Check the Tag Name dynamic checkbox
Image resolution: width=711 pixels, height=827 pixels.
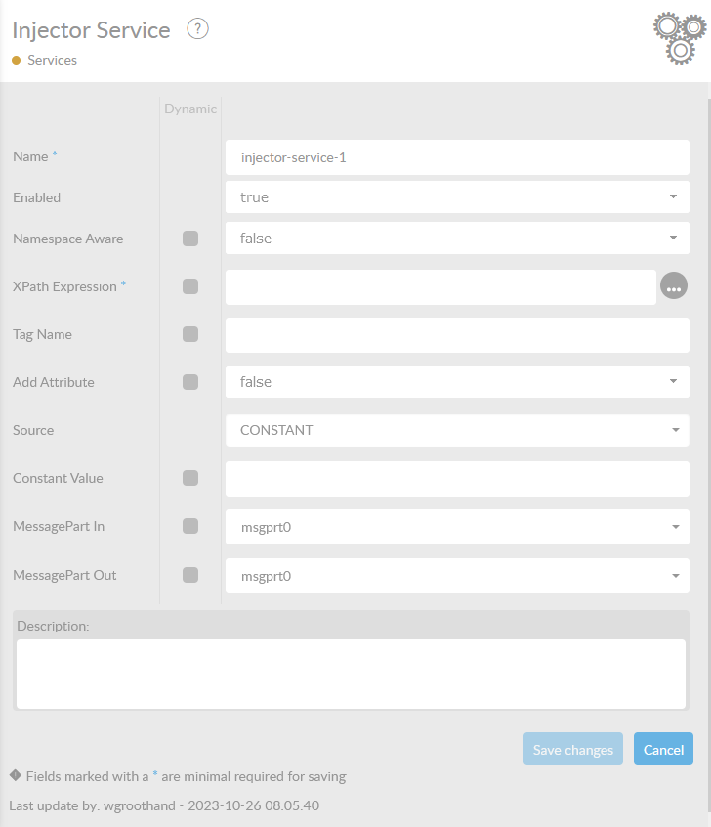point(190,334)
